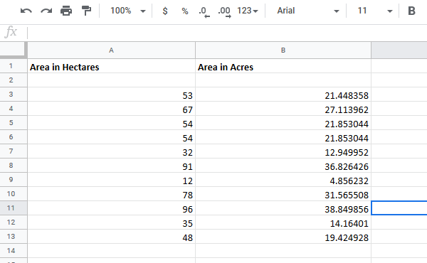Viewport: 427px width, 263px height.
Task: Open the 123 more formats dropdown
Action: coord(247,11)
